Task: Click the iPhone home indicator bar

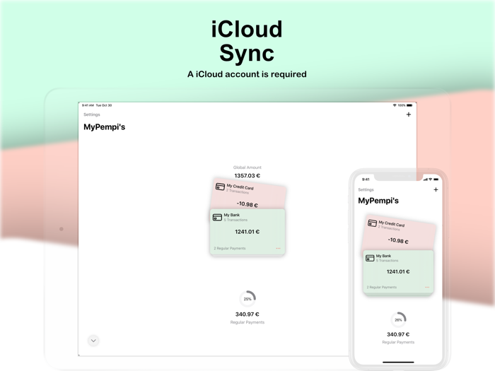Action: pyautogui.click(x=398, y=362)
